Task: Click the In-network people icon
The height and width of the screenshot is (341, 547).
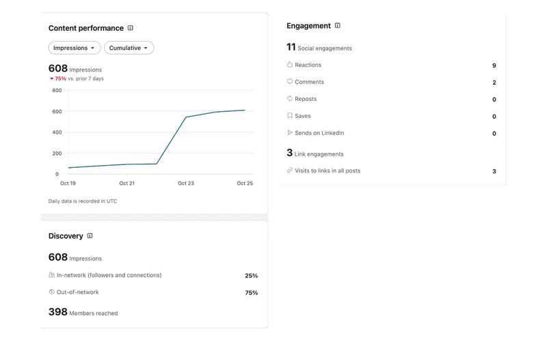Action: point(52,275)
